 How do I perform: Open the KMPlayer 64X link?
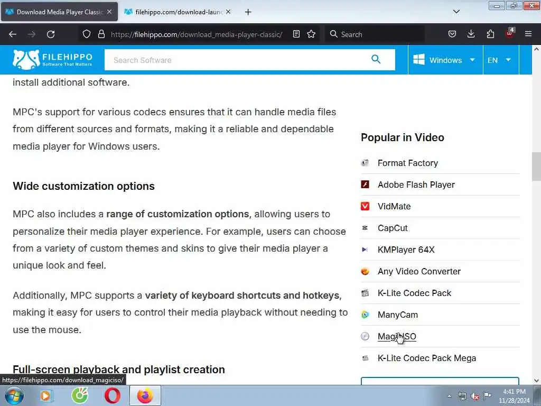(x=406, y=250)
